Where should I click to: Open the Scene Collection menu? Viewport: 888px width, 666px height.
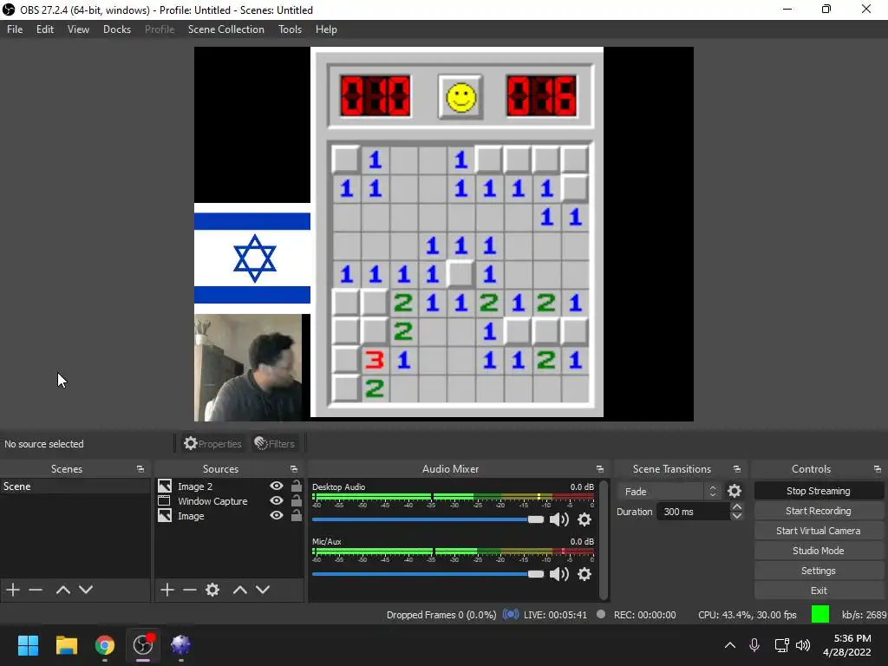click(226, 29)
